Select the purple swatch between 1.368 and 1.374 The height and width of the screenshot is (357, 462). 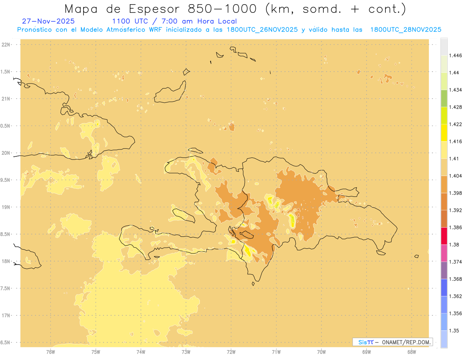coord(444,270)
